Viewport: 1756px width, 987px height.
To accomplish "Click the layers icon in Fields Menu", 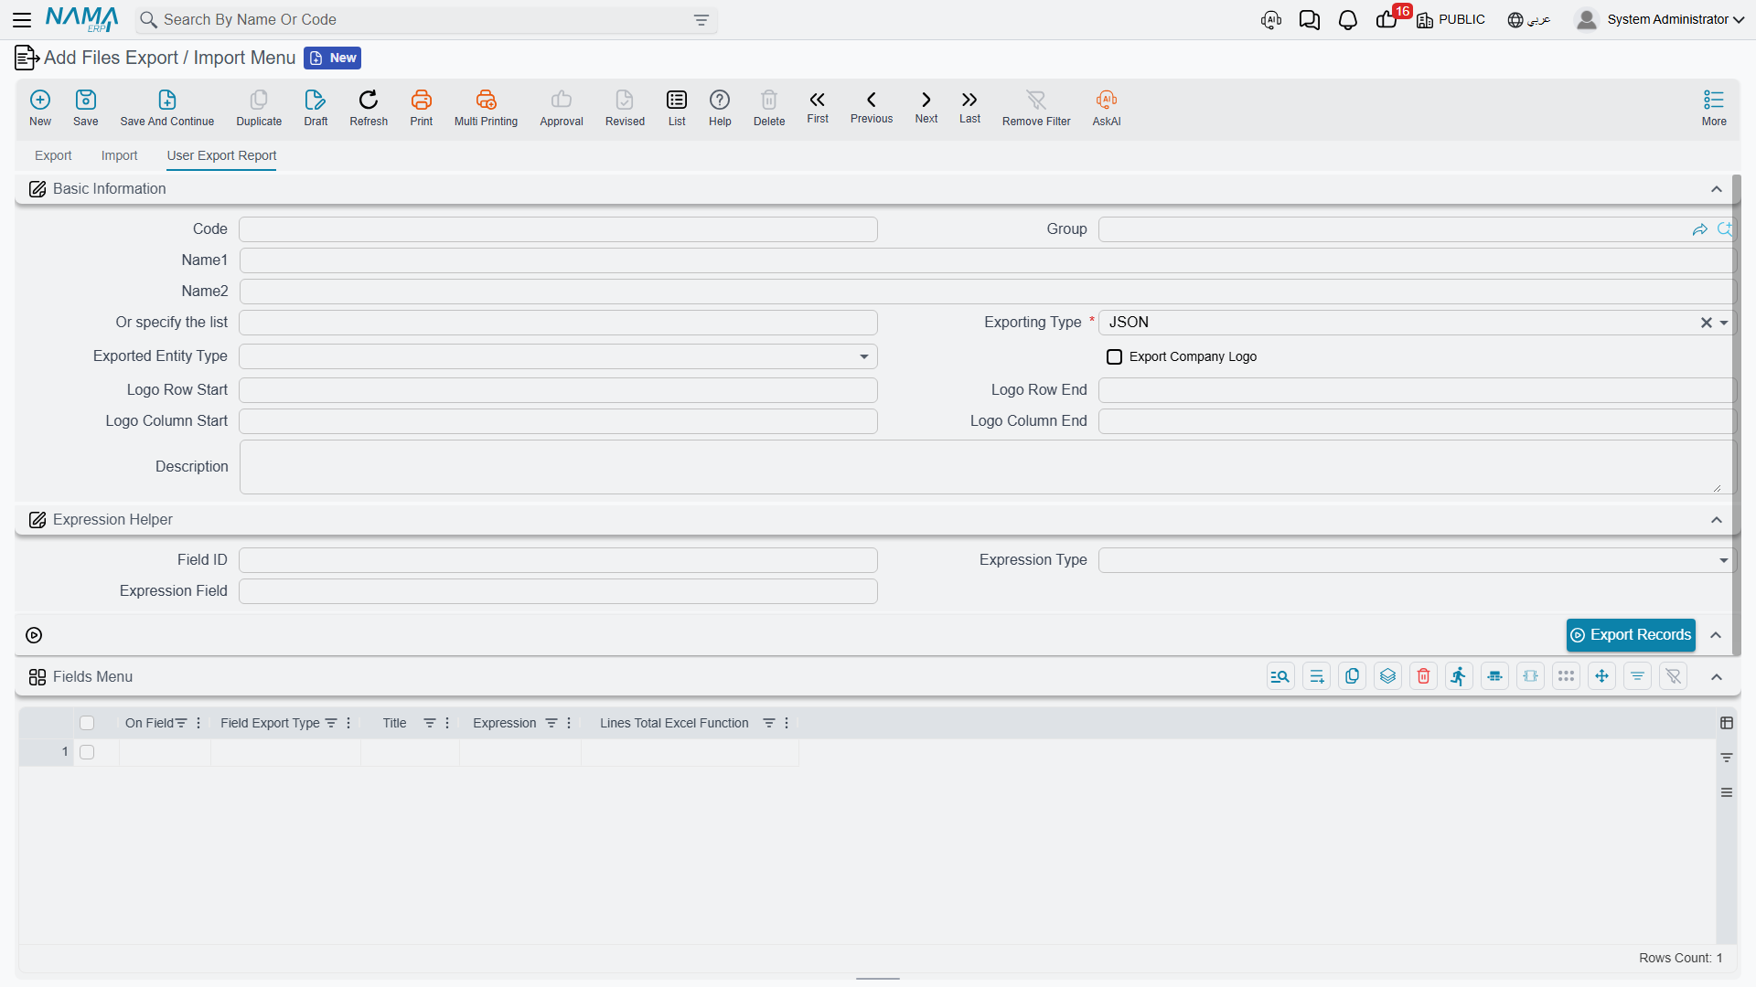I will click(x=1387, y=676).
